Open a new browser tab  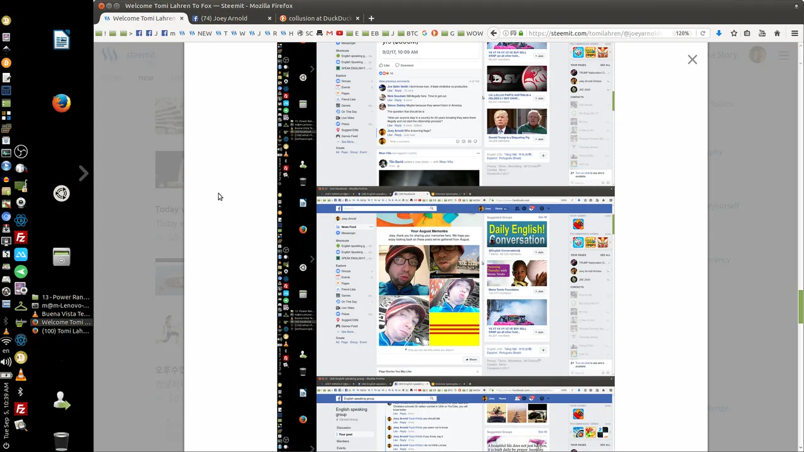371,18
